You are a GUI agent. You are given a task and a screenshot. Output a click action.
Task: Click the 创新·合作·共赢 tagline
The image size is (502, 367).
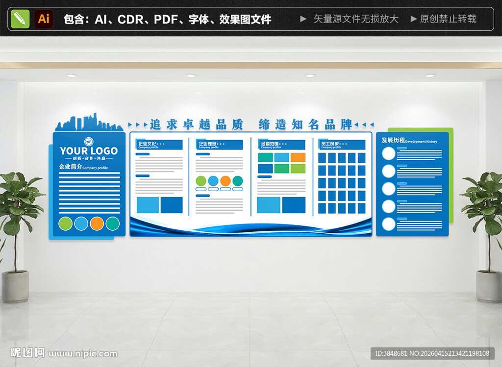point(89,158)
